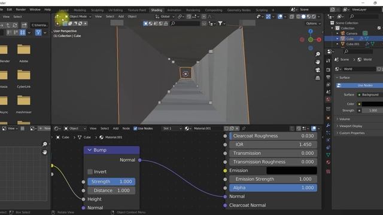
Task: Open the Render properties tab icon
Action: point(328,70)
